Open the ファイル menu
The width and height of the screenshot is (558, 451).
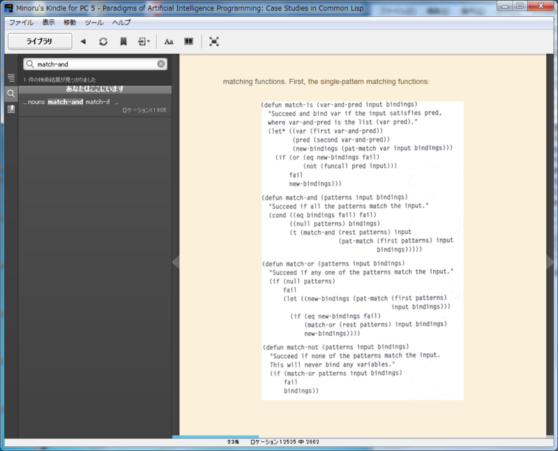tap(21, 22)
